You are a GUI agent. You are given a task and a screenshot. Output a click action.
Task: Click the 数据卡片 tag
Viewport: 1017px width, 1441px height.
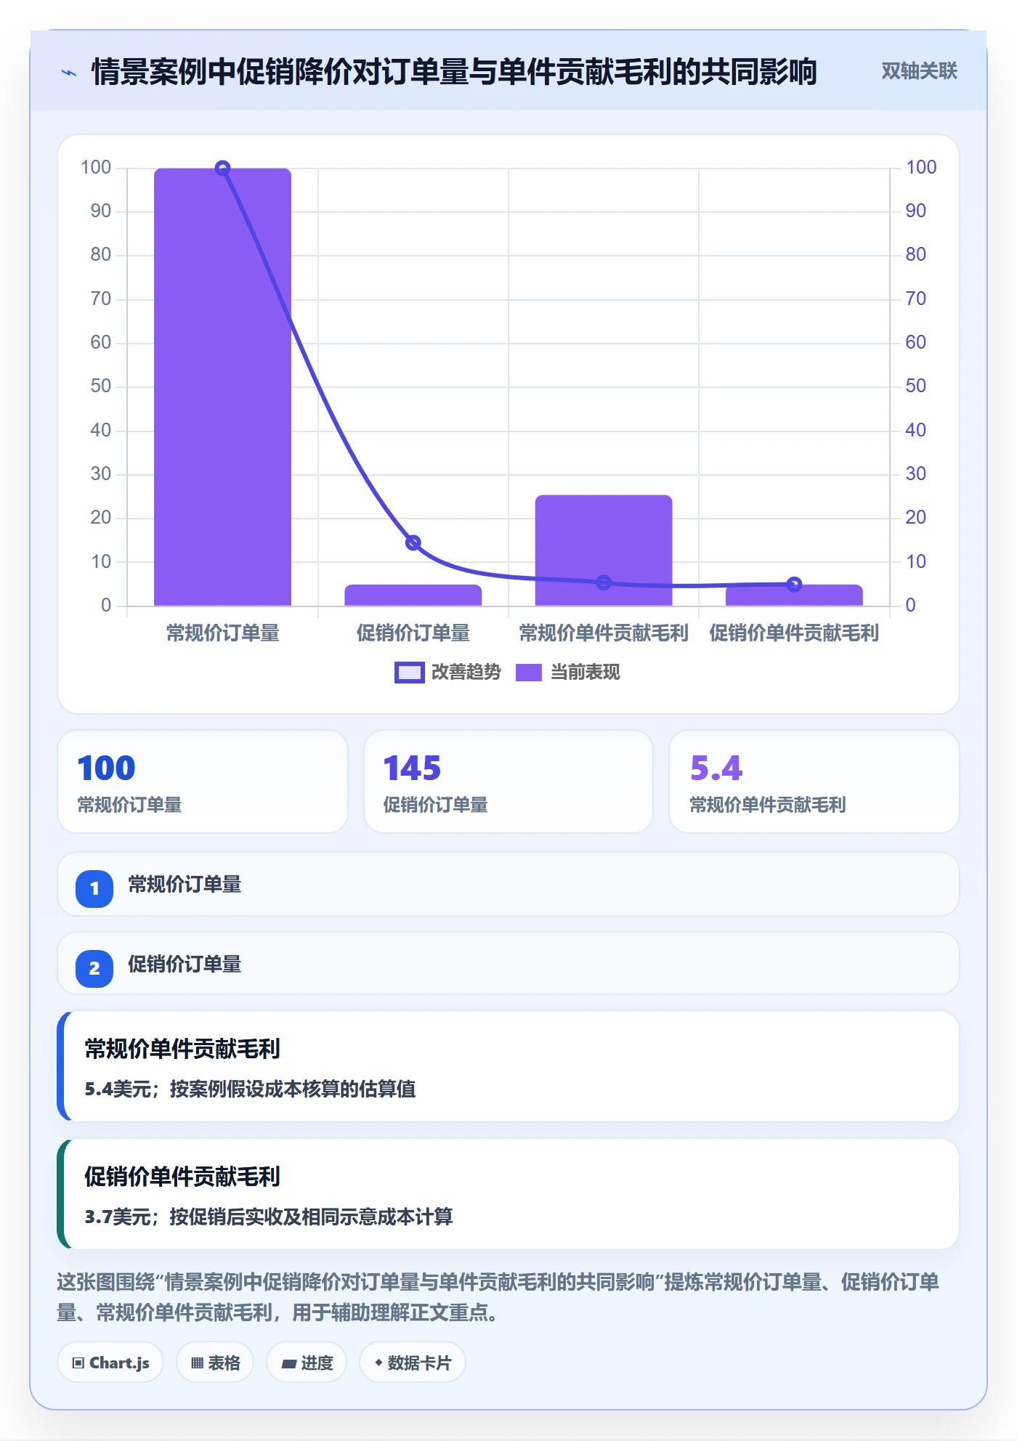(x=412, y=1363)
